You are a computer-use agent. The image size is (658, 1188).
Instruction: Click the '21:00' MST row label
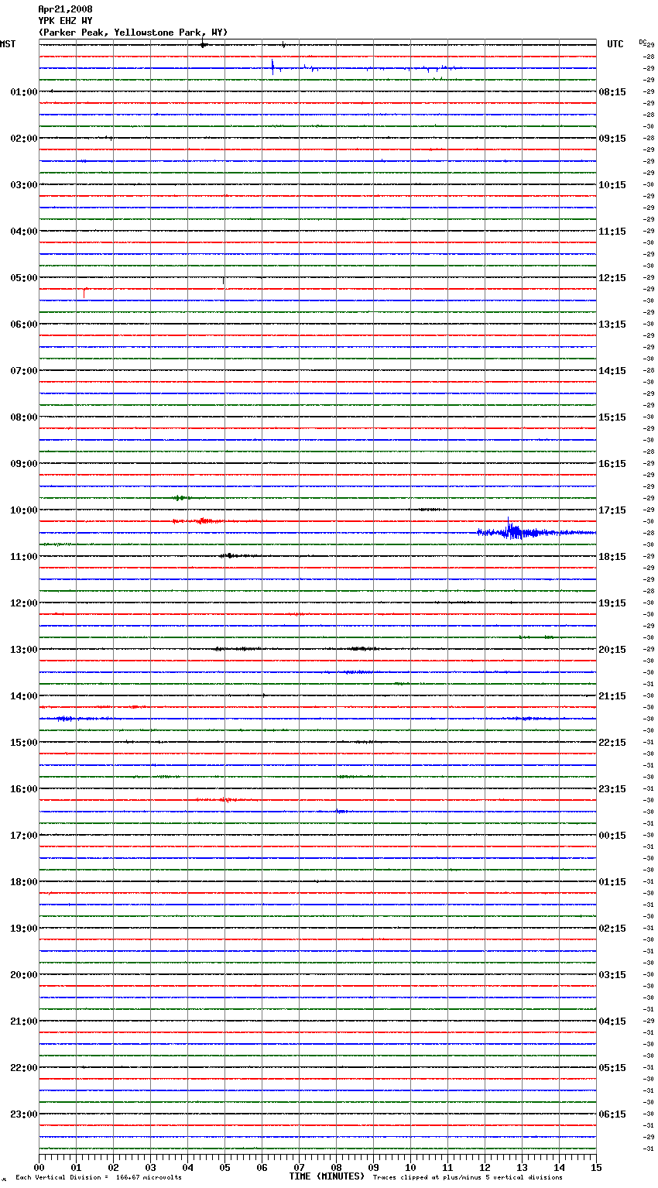(24, 1021)
